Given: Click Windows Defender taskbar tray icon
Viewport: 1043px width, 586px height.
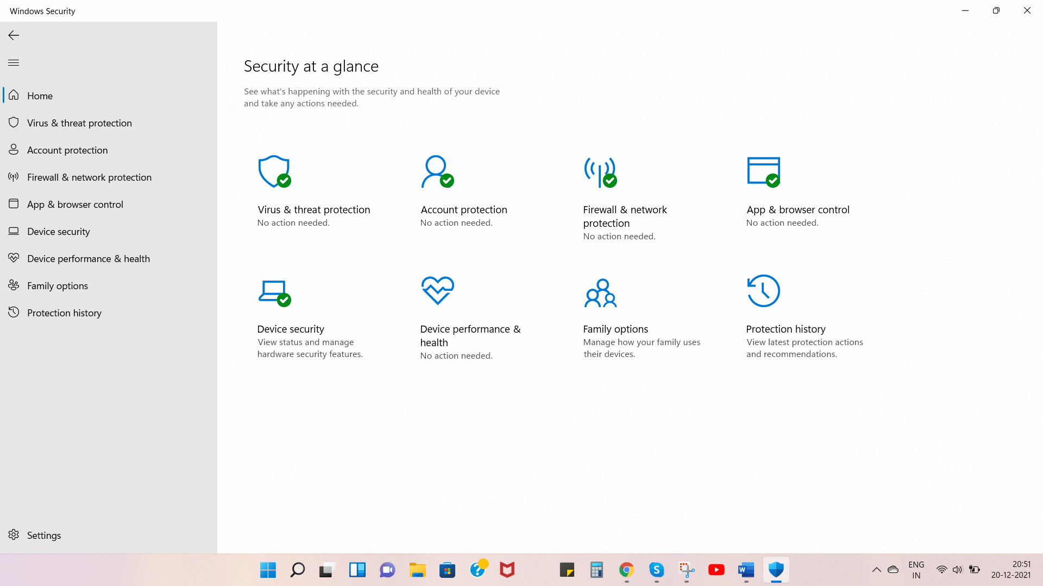Looking at the screenshot, I should (x=776, y=570).
